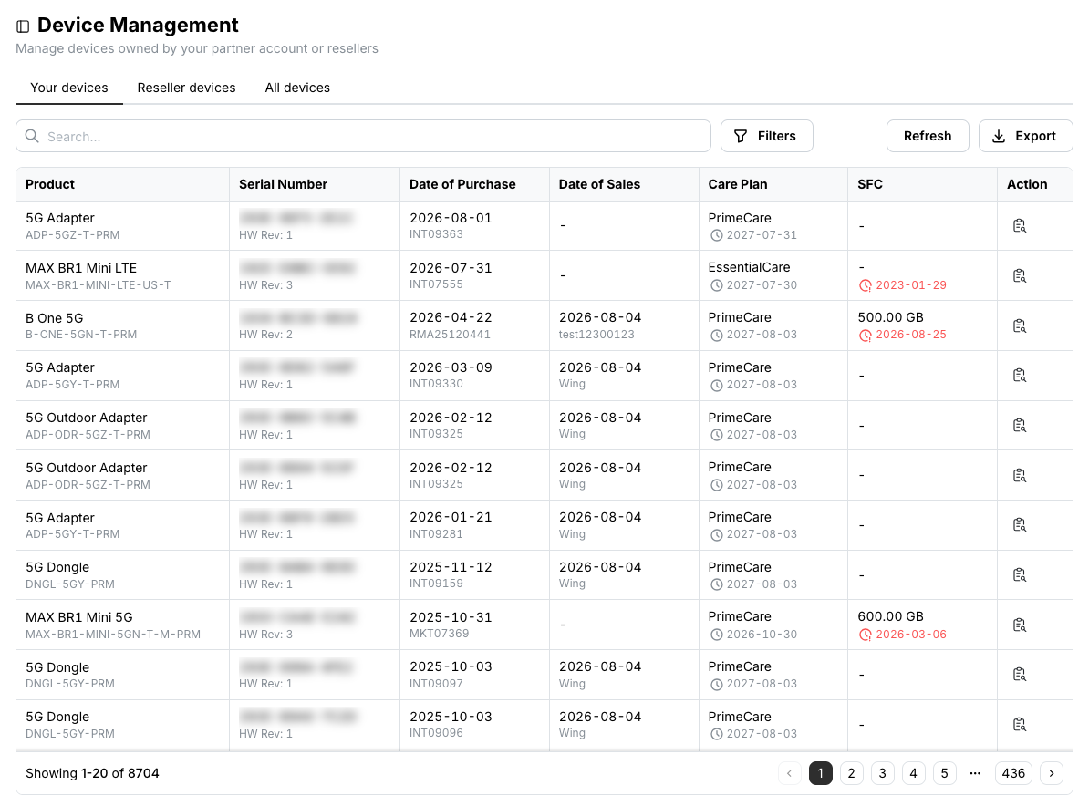This screenshot has width=1089, height=806.
Task: Click the clock icon beside 2027-07-31 care plan date
Action: [x=716, y=235]
